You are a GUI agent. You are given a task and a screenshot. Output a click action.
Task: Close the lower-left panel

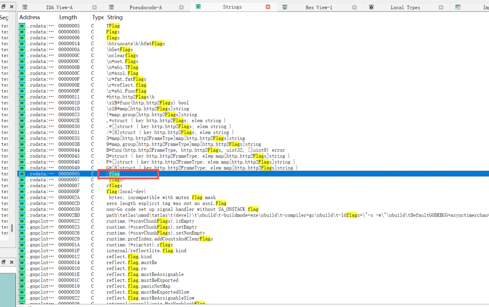click(11, 262)
